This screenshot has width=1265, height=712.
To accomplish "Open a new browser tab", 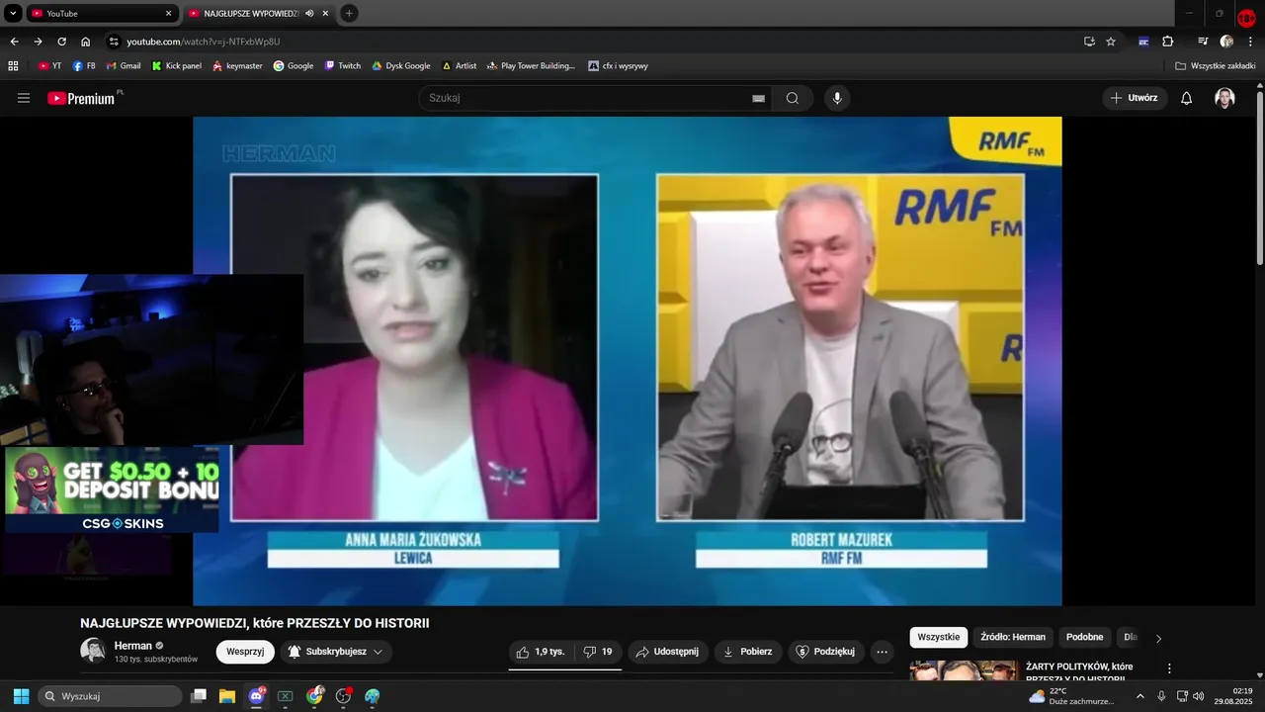I will click(349, 14).
